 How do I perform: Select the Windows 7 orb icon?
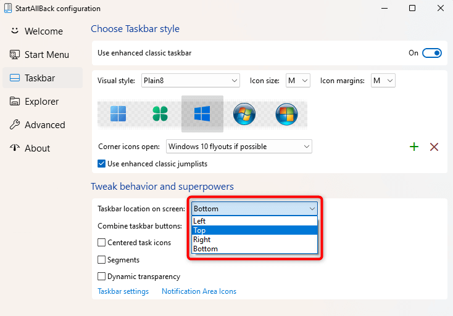(x=244, y=114)
